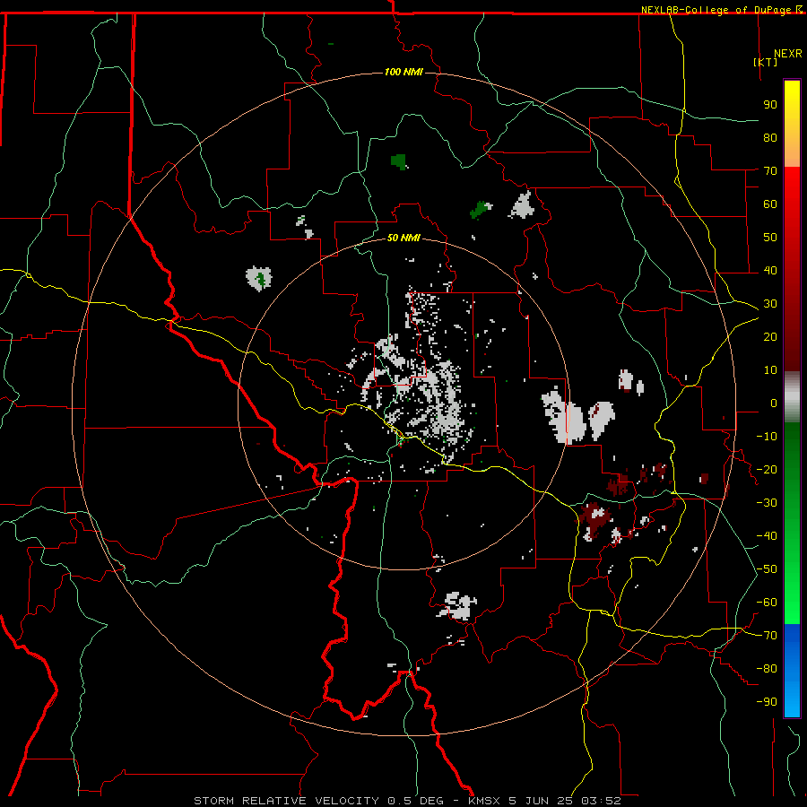Select the 30 value on velocity scale

click(770, 304)
